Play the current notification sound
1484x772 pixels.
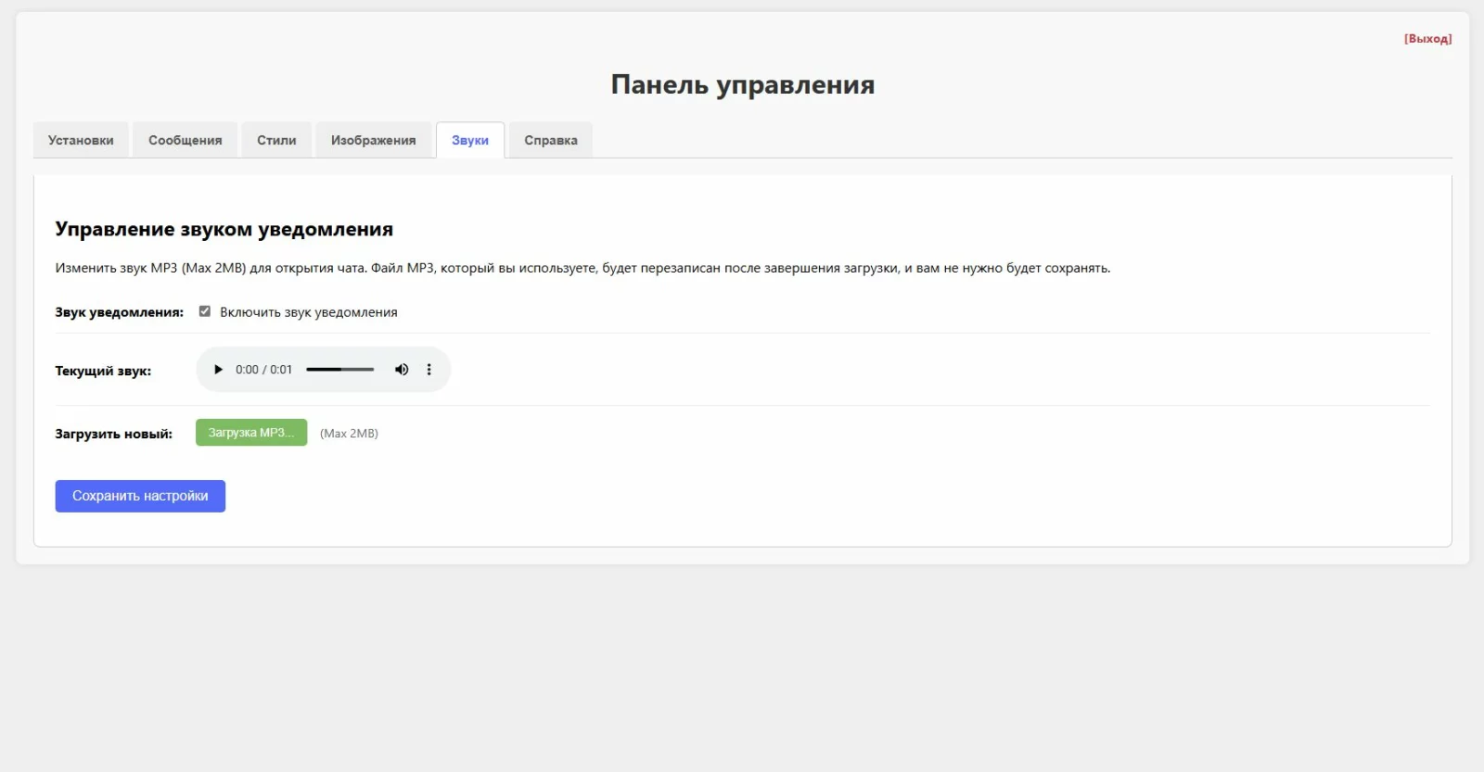coord(218,370)
